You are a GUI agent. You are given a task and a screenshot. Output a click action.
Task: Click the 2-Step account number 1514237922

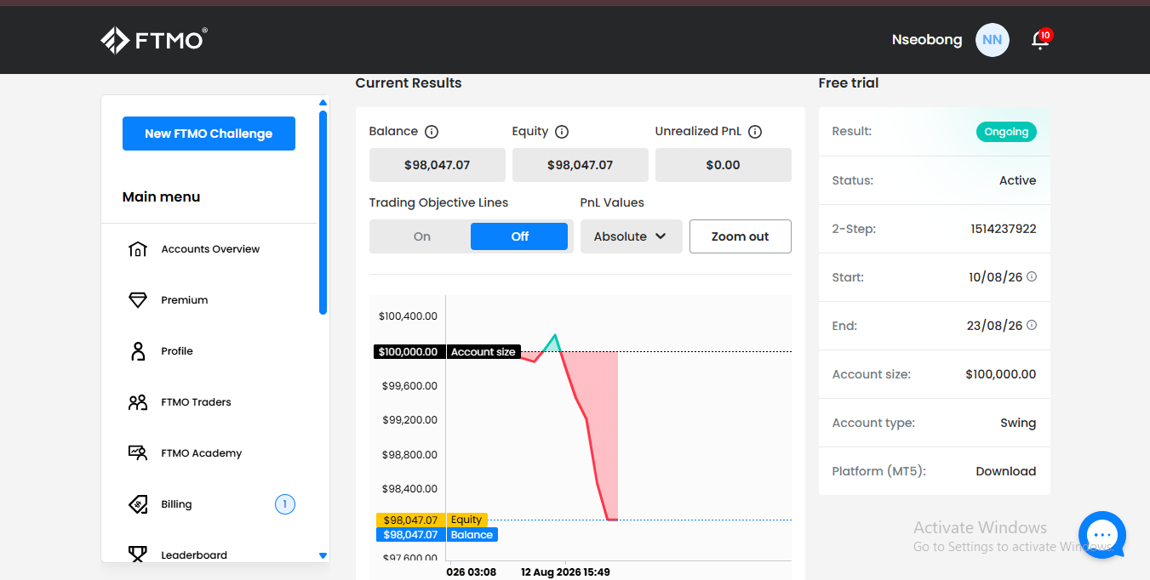(x=1004, y=229)
